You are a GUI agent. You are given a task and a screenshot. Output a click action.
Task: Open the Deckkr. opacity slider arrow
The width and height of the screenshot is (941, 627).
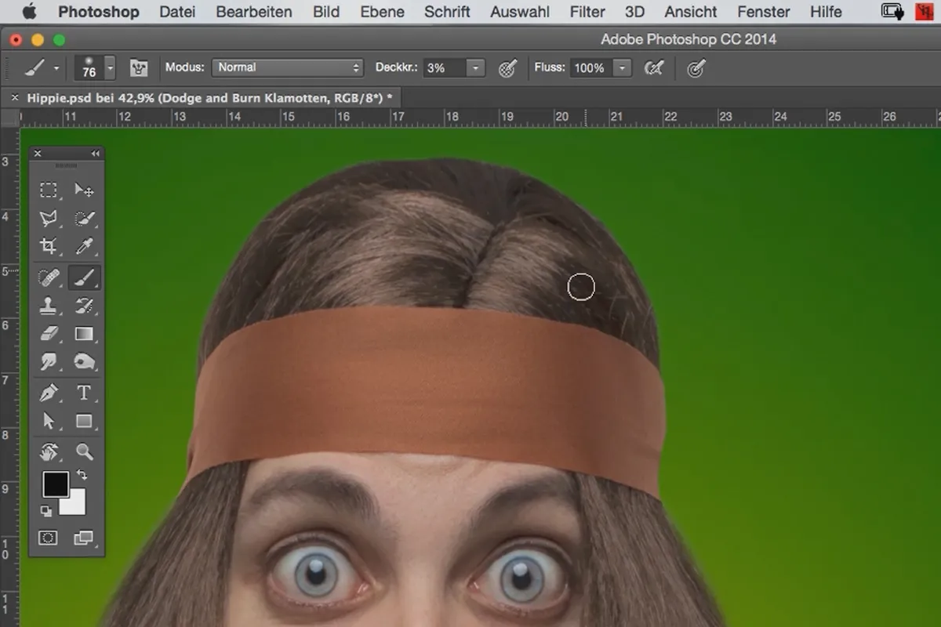click(x=476, y=68)
